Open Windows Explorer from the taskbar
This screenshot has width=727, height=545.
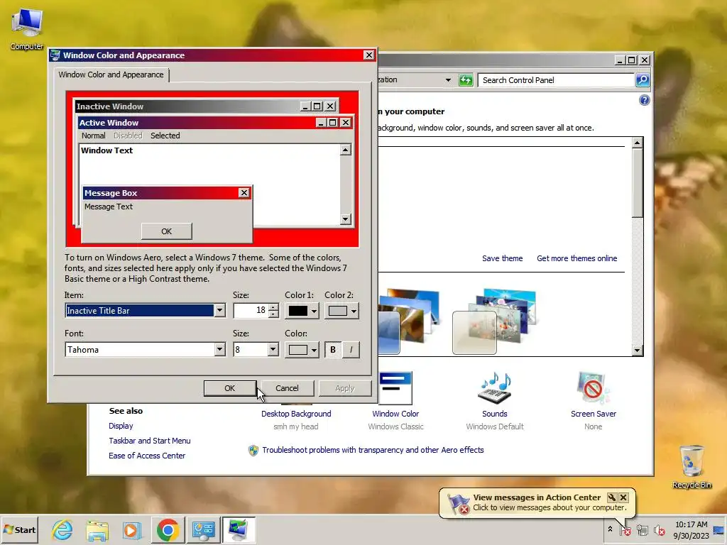click(x=97, y=529)
